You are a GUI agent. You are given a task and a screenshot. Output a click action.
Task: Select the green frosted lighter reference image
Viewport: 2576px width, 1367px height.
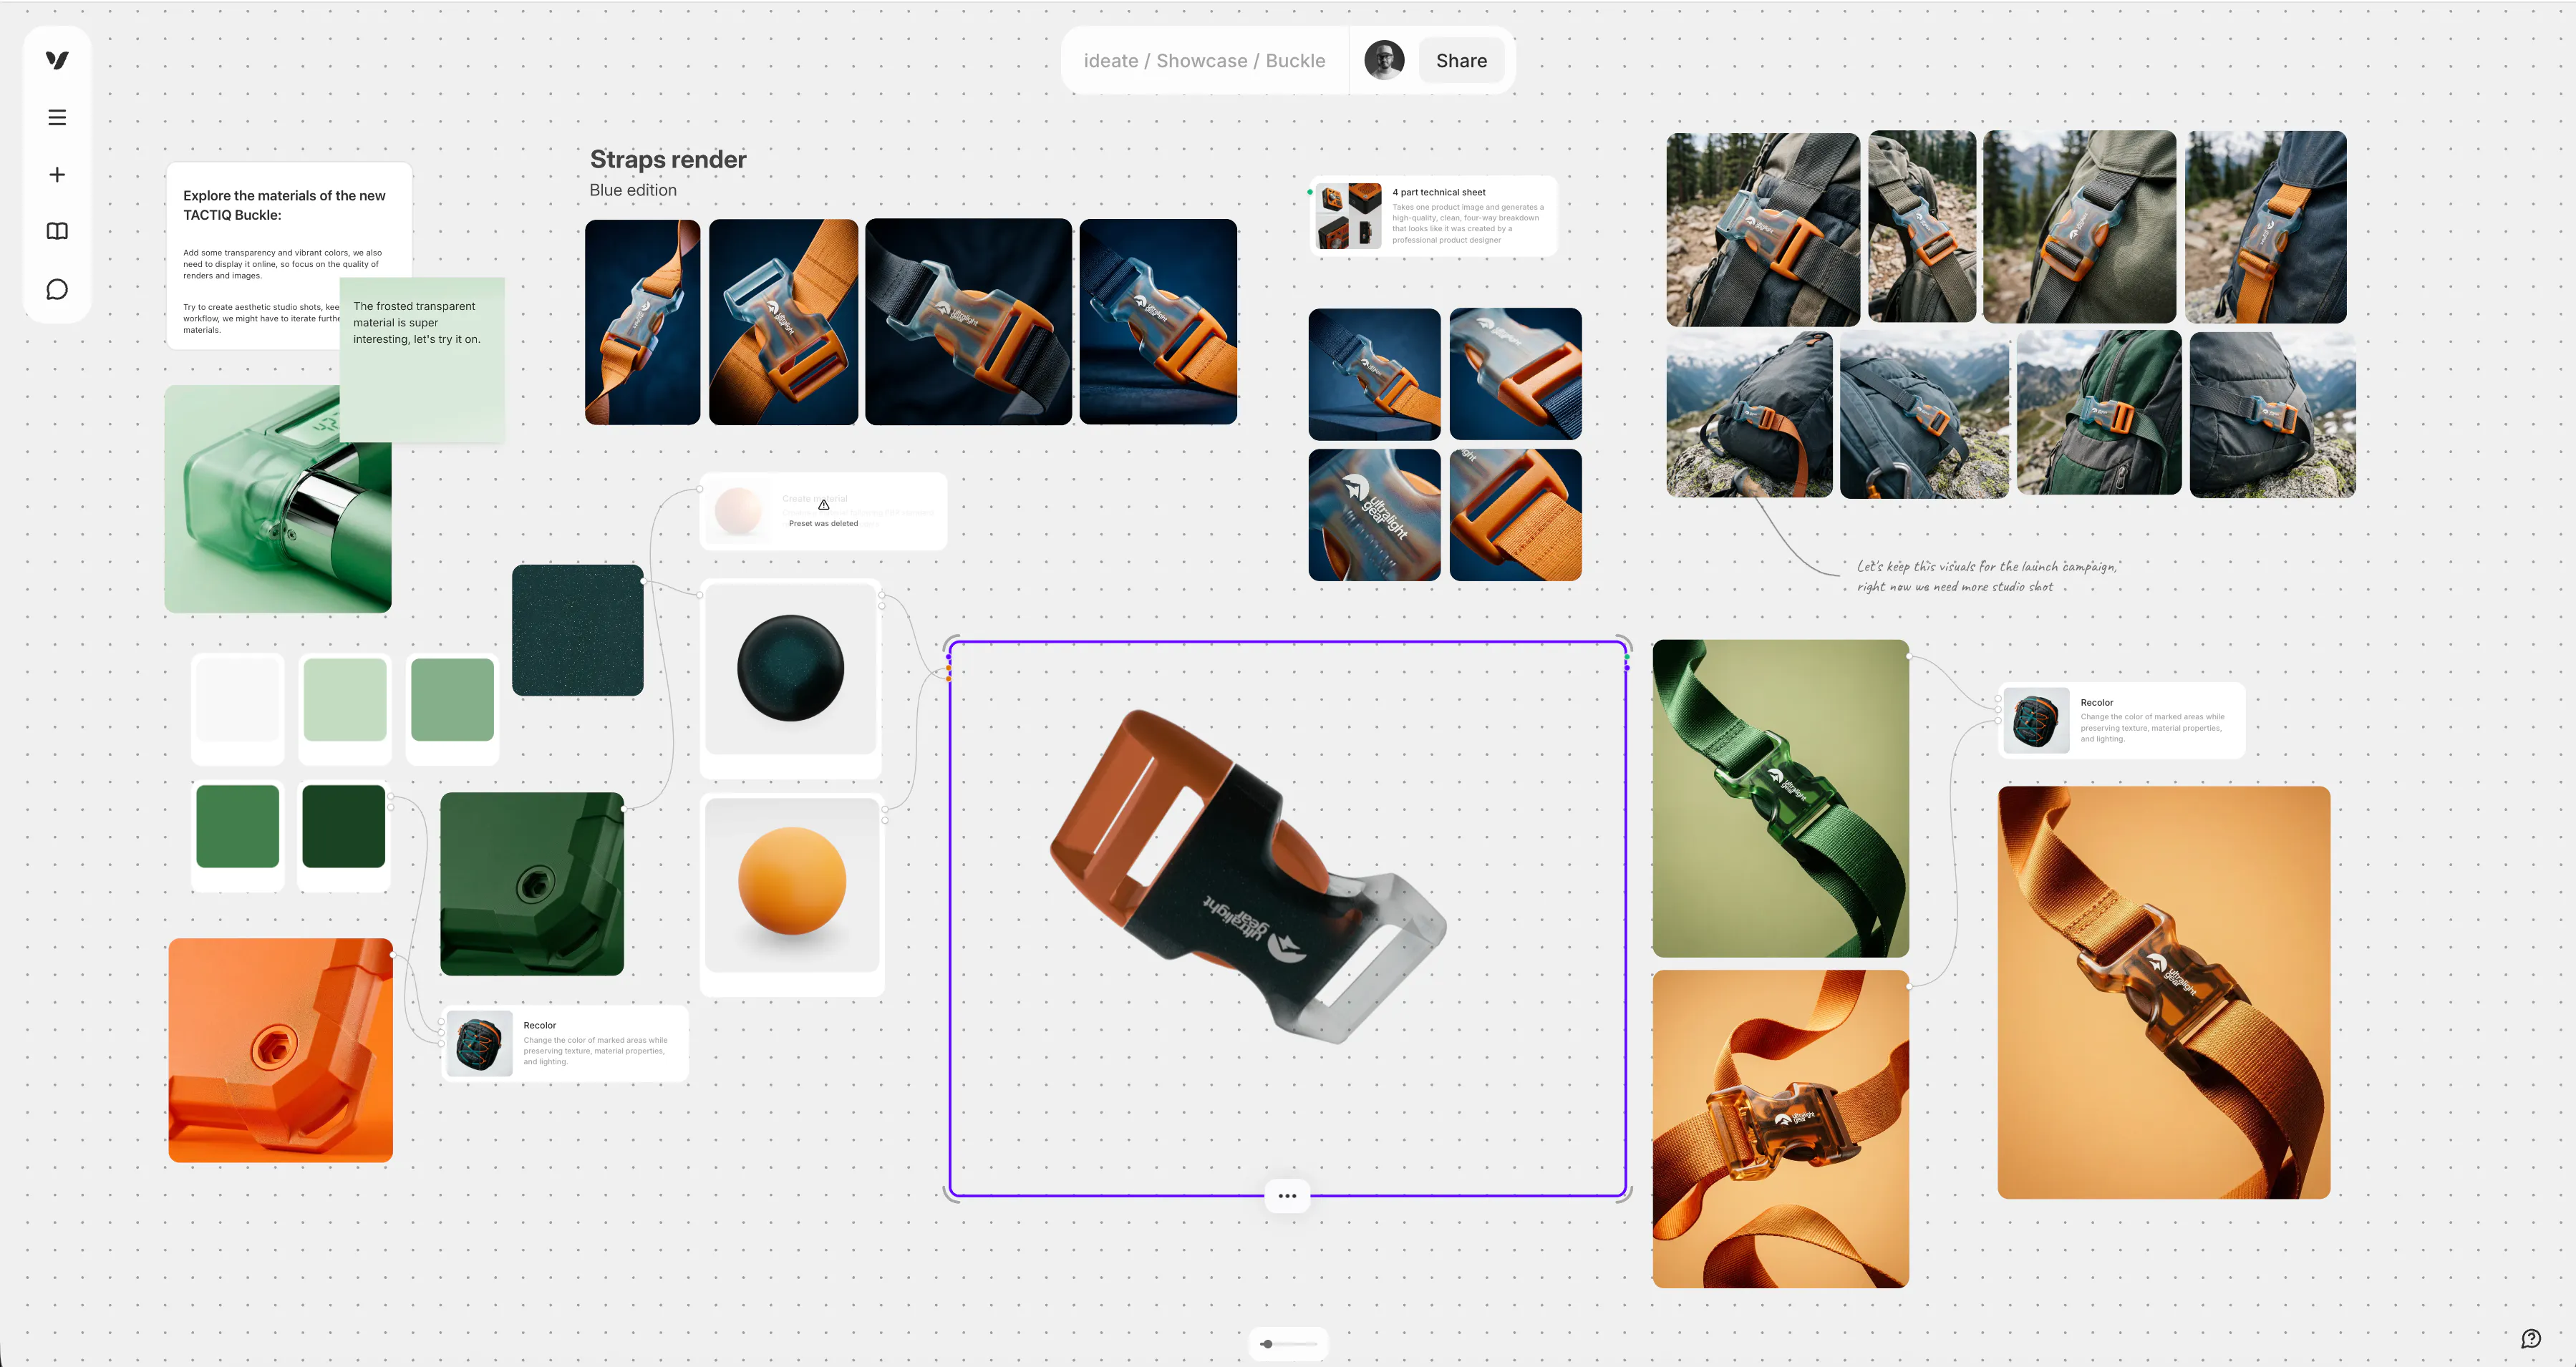[x=278, y=498]
